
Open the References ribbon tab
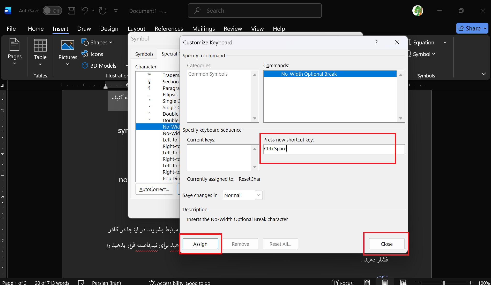[x=169, y=29]
